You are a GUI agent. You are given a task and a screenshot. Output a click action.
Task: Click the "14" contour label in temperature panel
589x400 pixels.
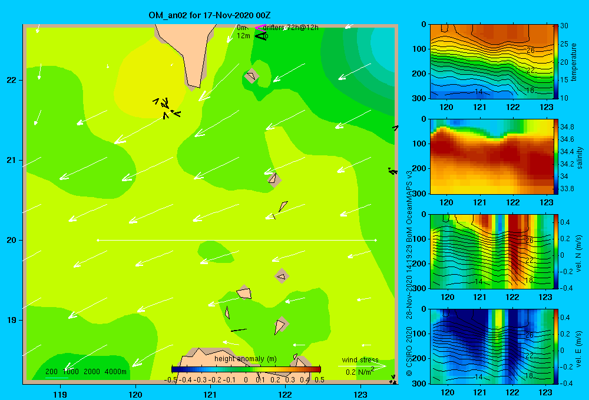(478, 91)
